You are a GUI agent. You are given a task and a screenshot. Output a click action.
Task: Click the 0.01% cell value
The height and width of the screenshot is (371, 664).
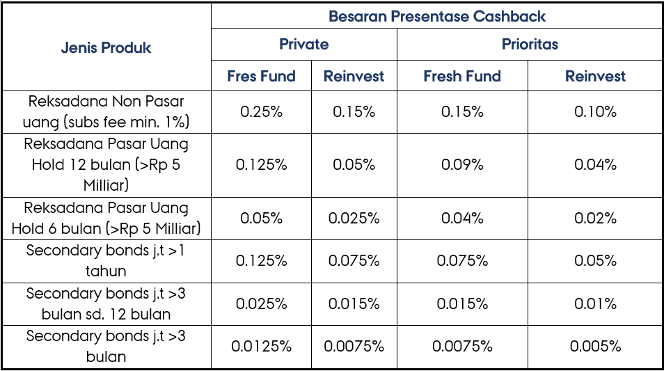595,303
